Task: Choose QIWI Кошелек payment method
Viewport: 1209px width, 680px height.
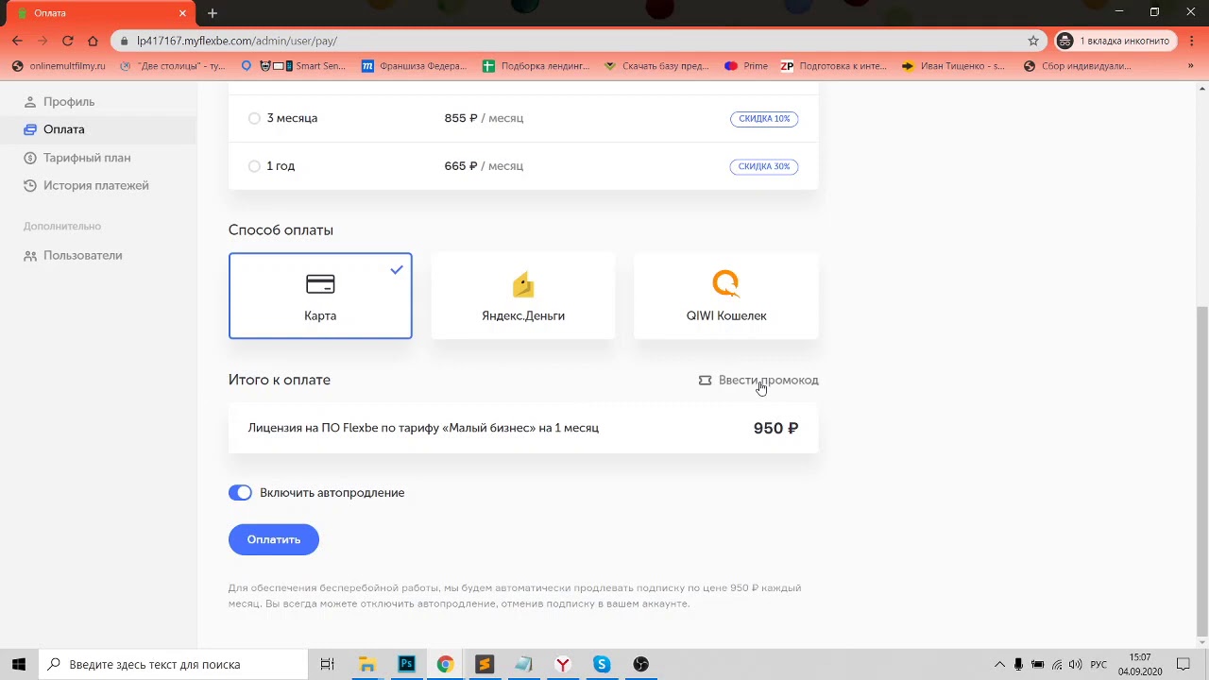Action: [725, 296]
